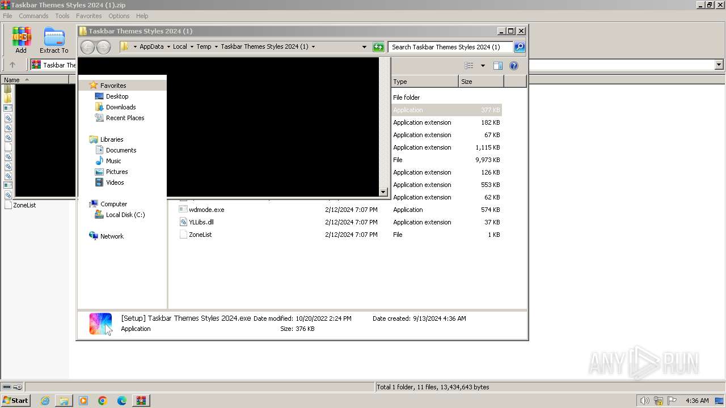Open Local Disk (C:)
The image size is (726, 408).
[125, 215]
